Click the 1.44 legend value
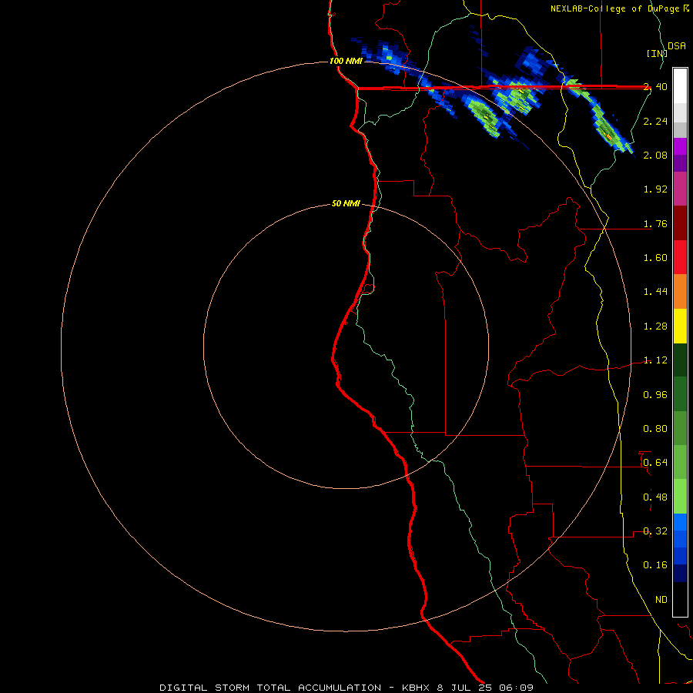Screen dimensions: 693x693 (x=655, y=292)
